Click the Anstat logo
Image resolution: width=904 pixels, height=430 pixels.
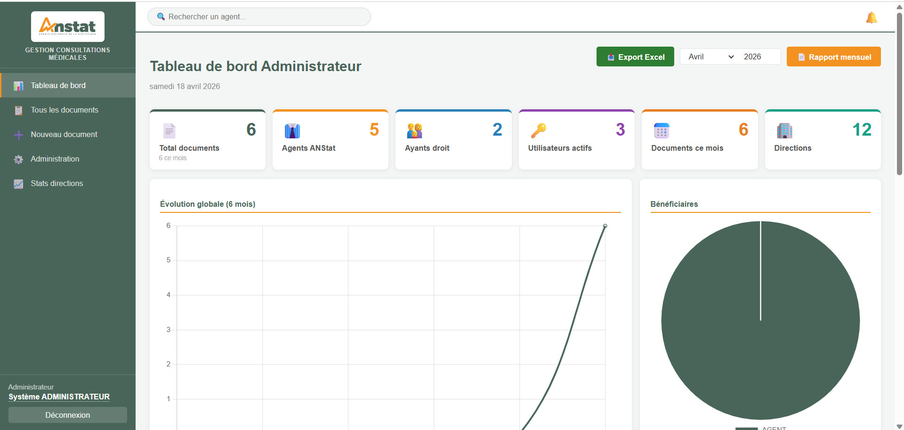pos(68,26)
